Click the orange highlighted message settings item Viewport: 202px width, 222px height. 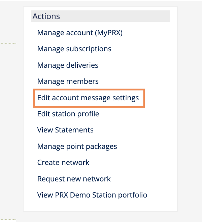pyautogui.click(x=89, y=98)
